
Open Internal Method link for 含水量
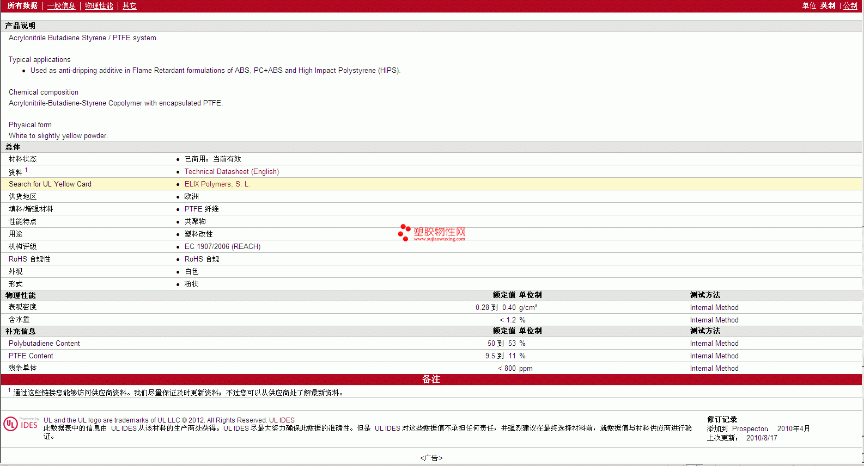714,320
